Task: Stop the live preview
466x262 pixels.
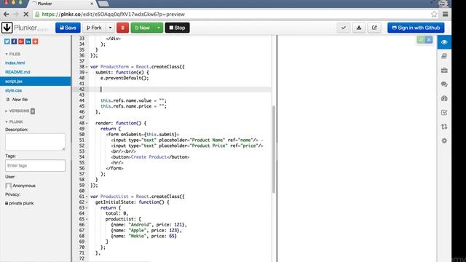Action: tap(177, 28)
